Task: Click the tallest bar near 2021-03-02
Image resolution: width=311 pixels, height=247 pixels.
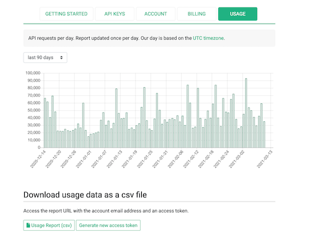Action: click(x=246, y=113)
